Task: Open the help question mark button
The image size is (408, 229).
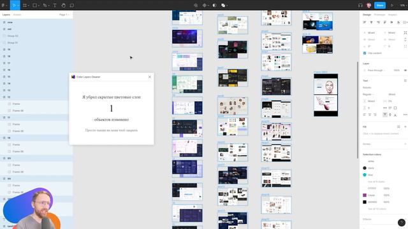Action: point(402,223)
